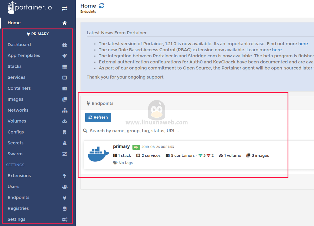Click the Docker whale icon of primary endpoint

98,154
